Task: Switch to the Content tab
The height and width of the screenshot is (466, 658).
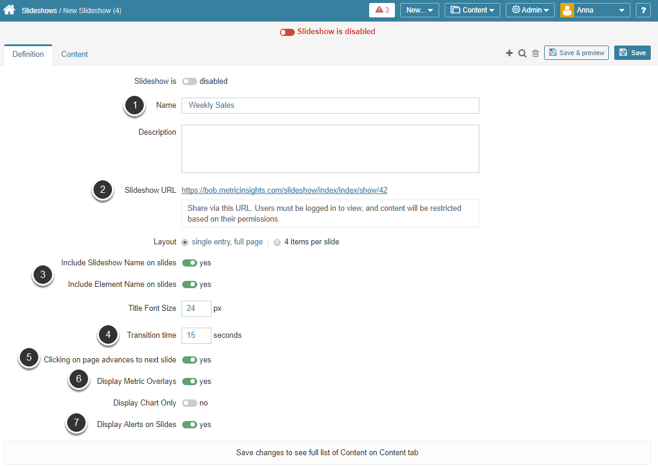Action: 75,55
